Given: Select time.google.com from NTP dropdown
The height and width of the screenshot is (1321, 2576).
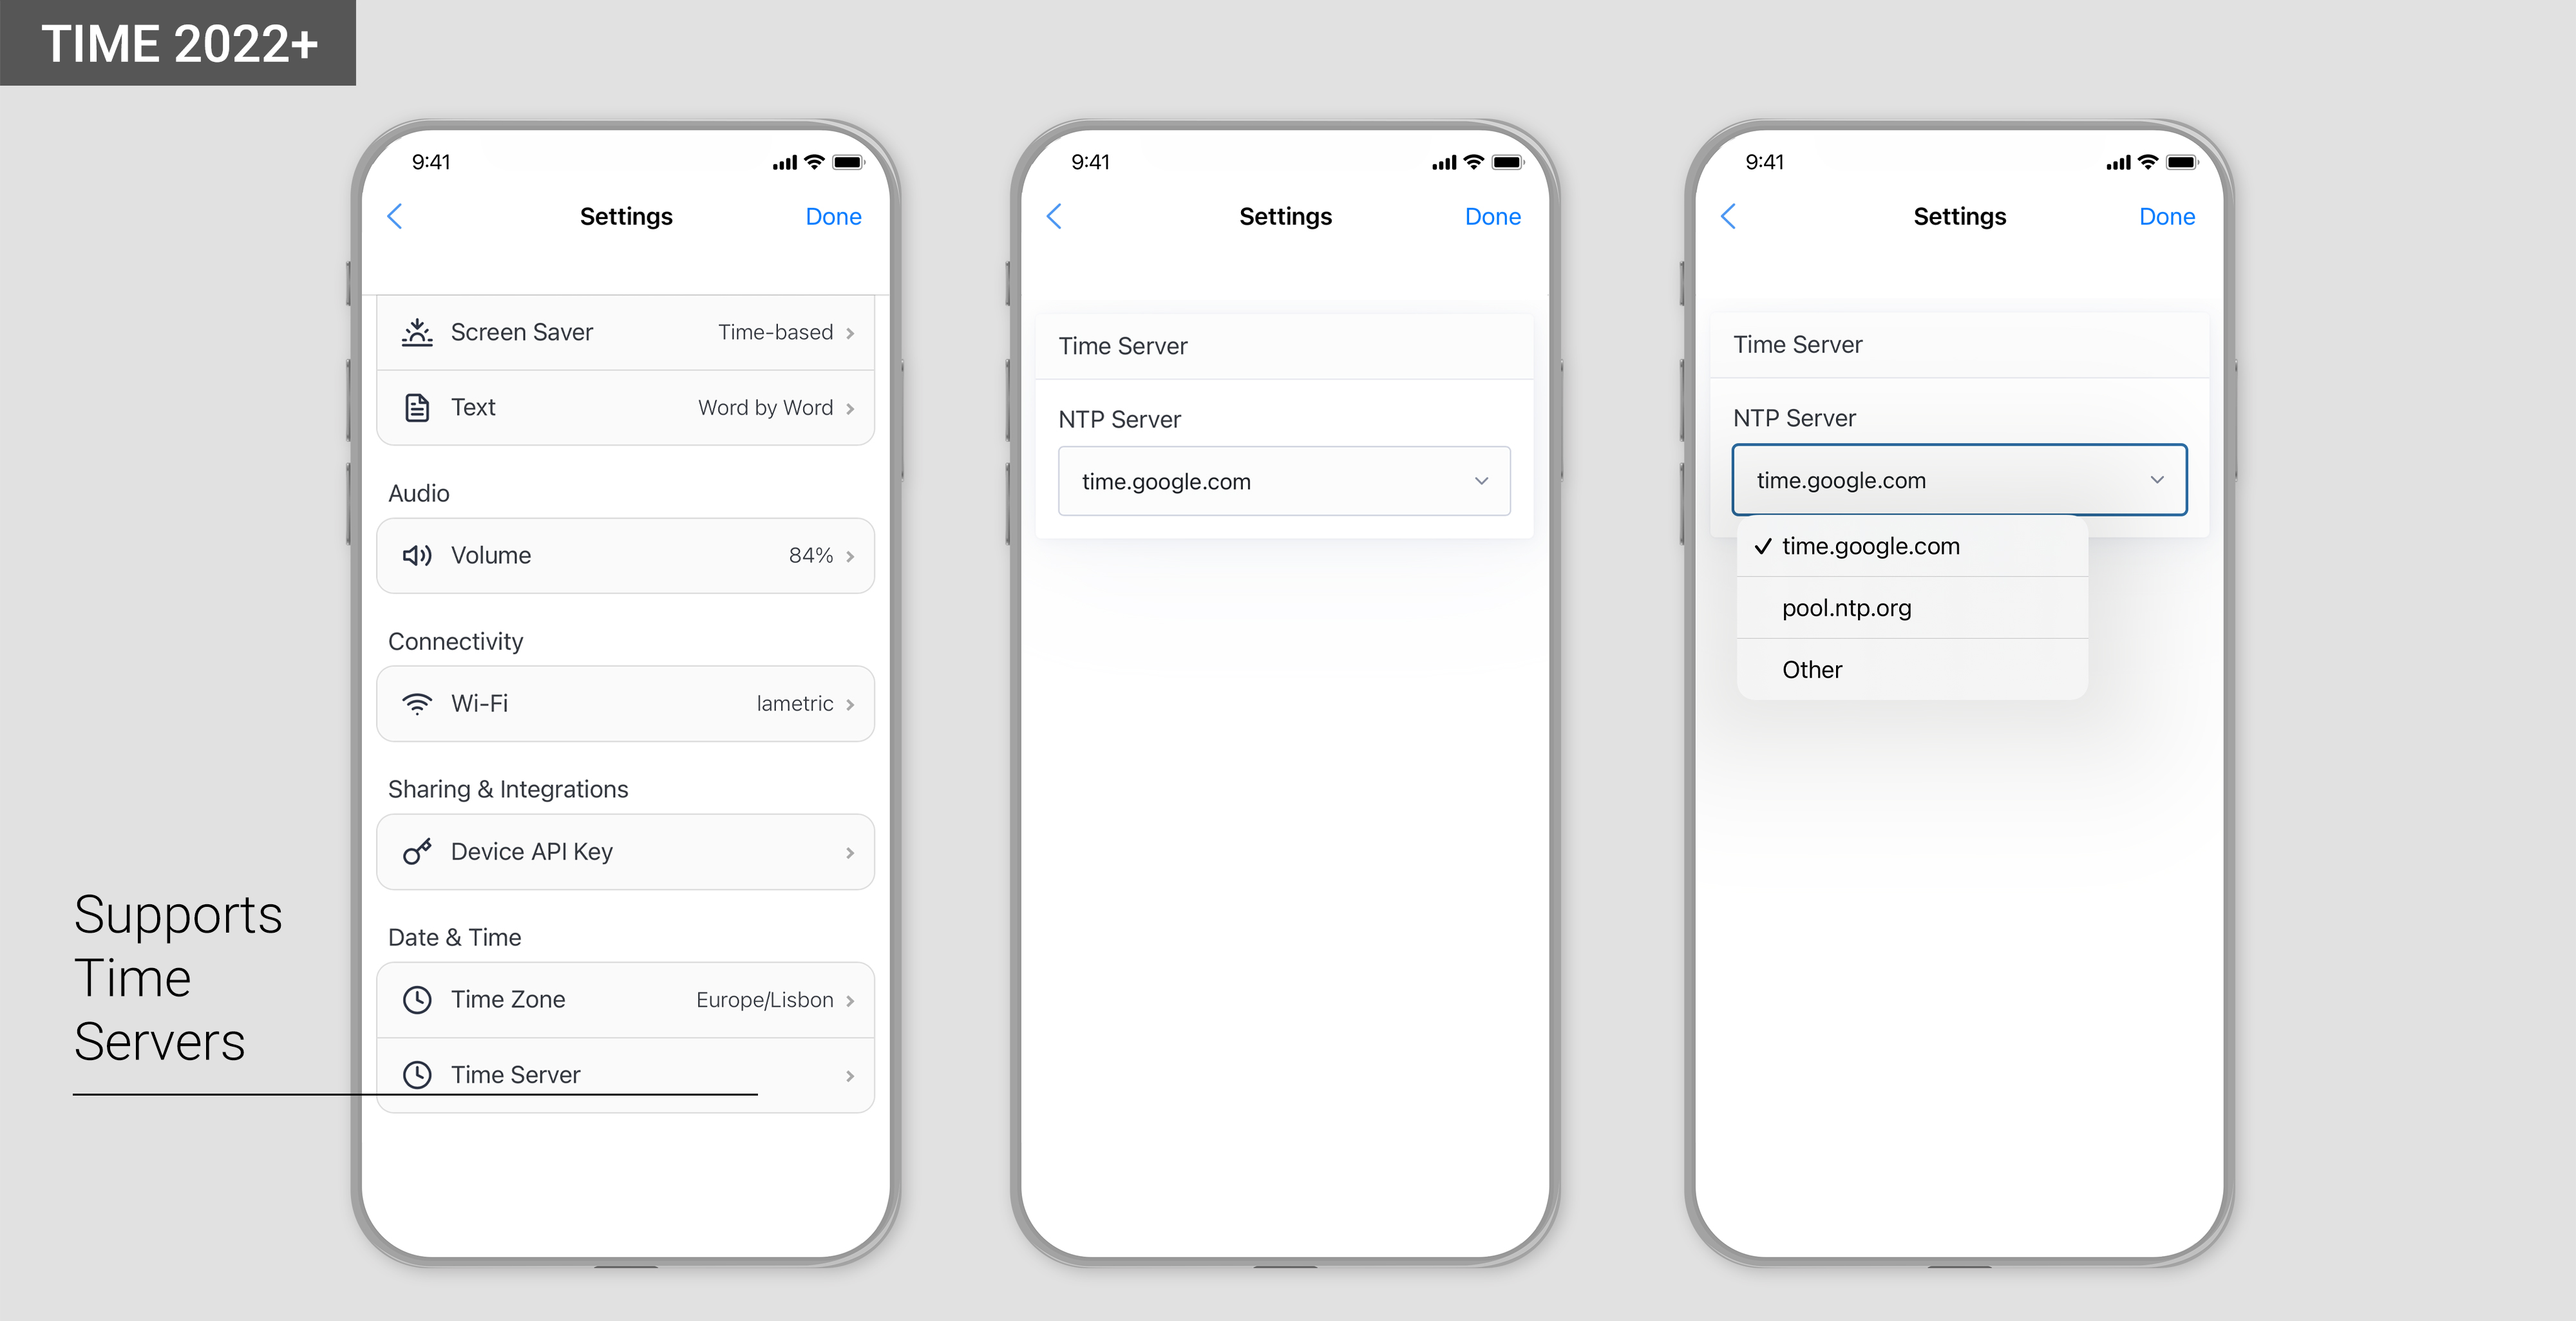Looking at the screenshot, I should (1868, 544).
